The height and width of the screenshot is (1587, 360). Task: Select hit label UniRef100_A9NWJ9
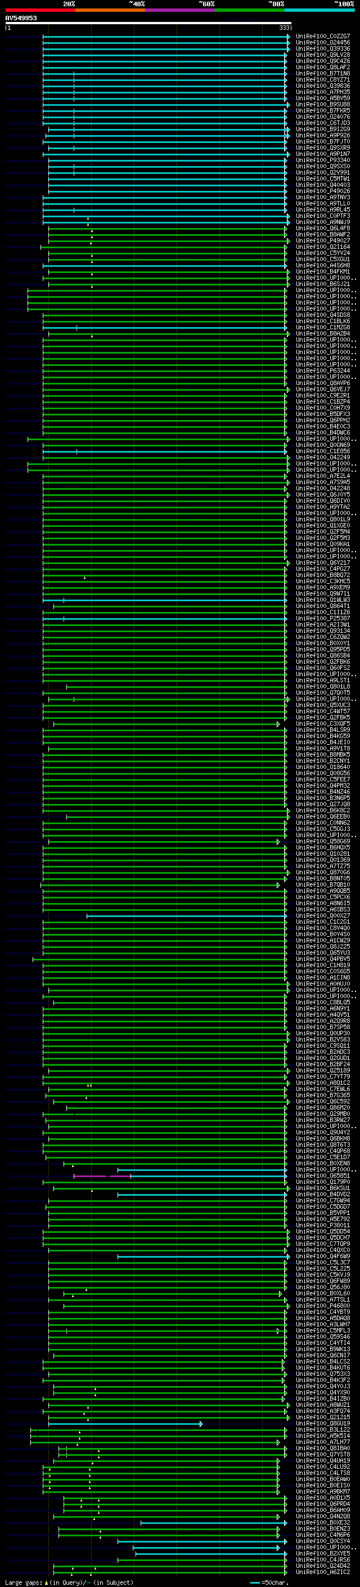pos(322,222)
